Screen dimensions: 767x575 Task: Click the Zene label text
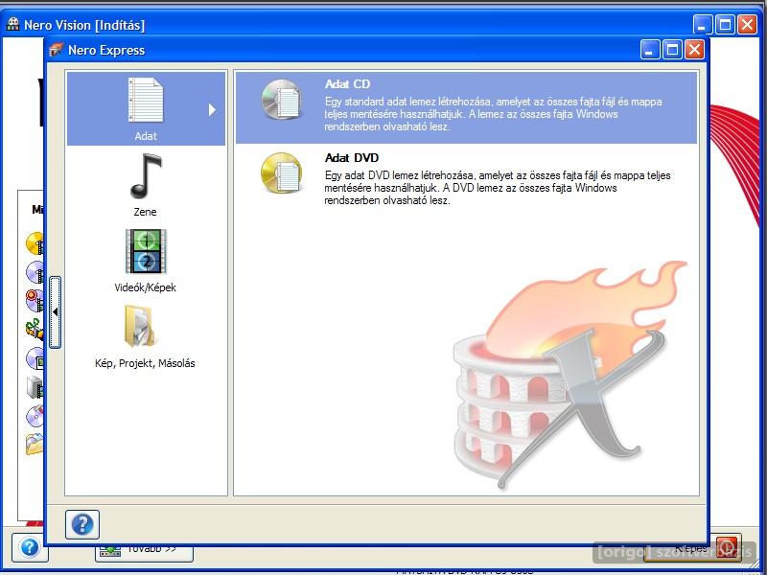point(146,212)
